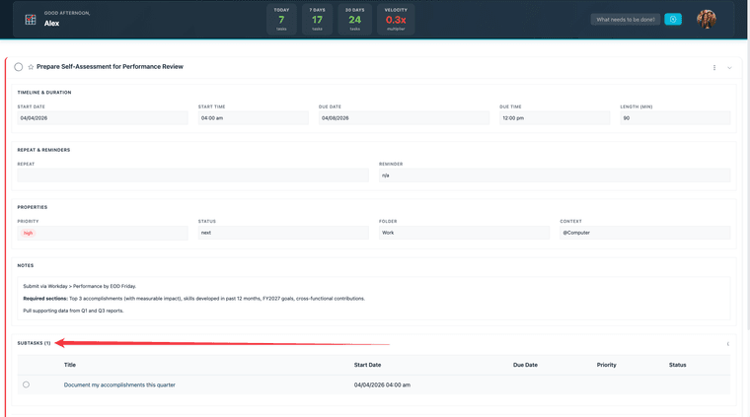The image size is (750, 417).
Task: Open the Context field showing @Computer
Action: pos(644,233)
